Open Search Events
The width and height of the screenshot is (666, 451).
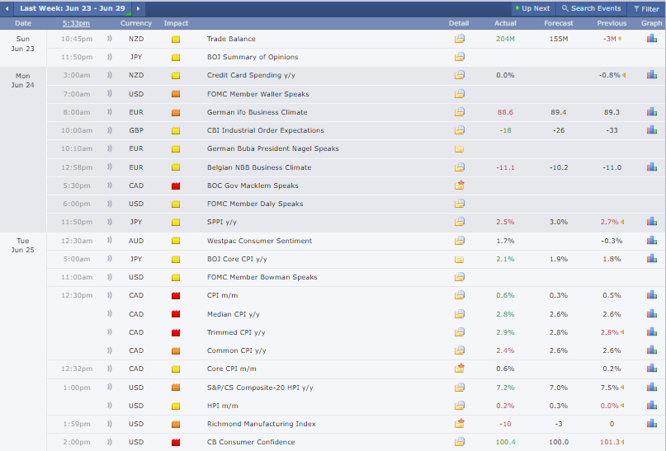[590, 8]
